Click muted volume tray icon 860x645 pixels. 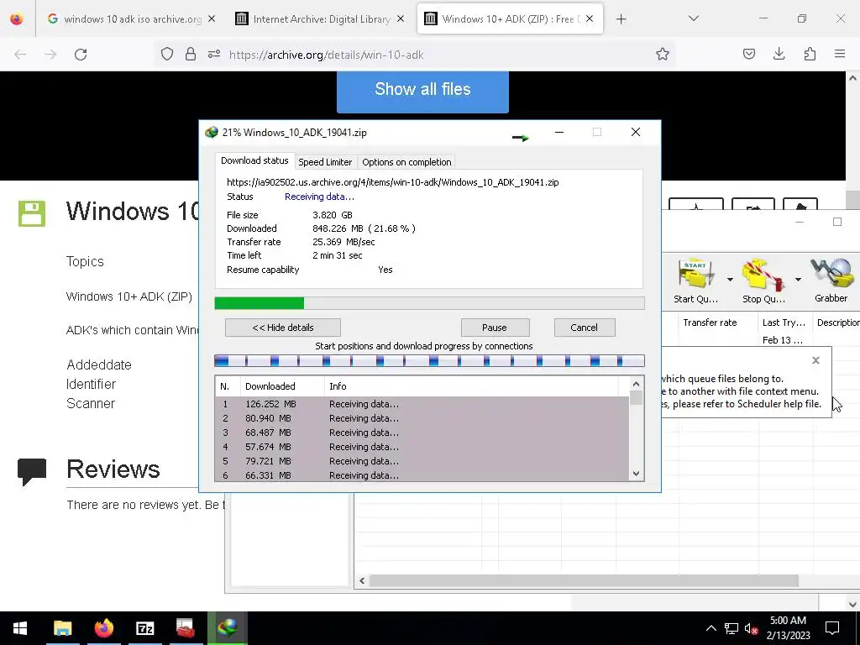[752, 628]
